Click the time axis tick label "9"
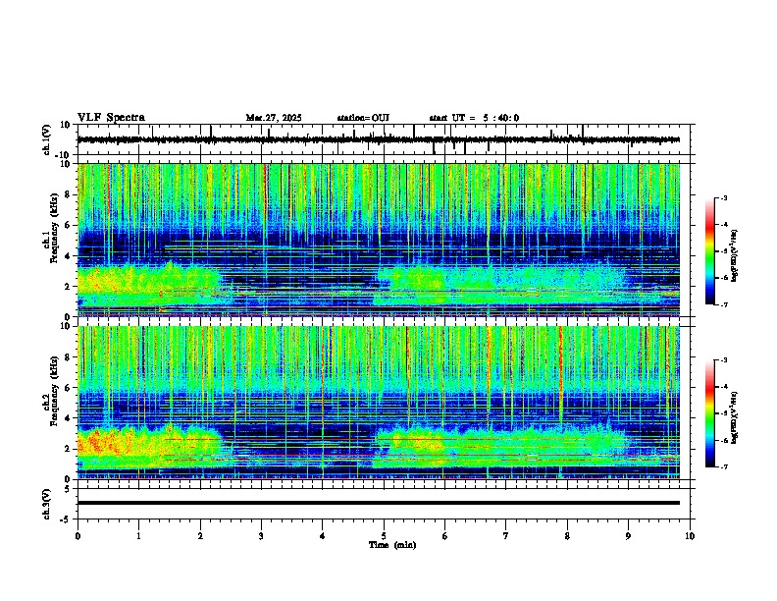Viewport: 777px width, 601px height. click(x=628, y=536)
